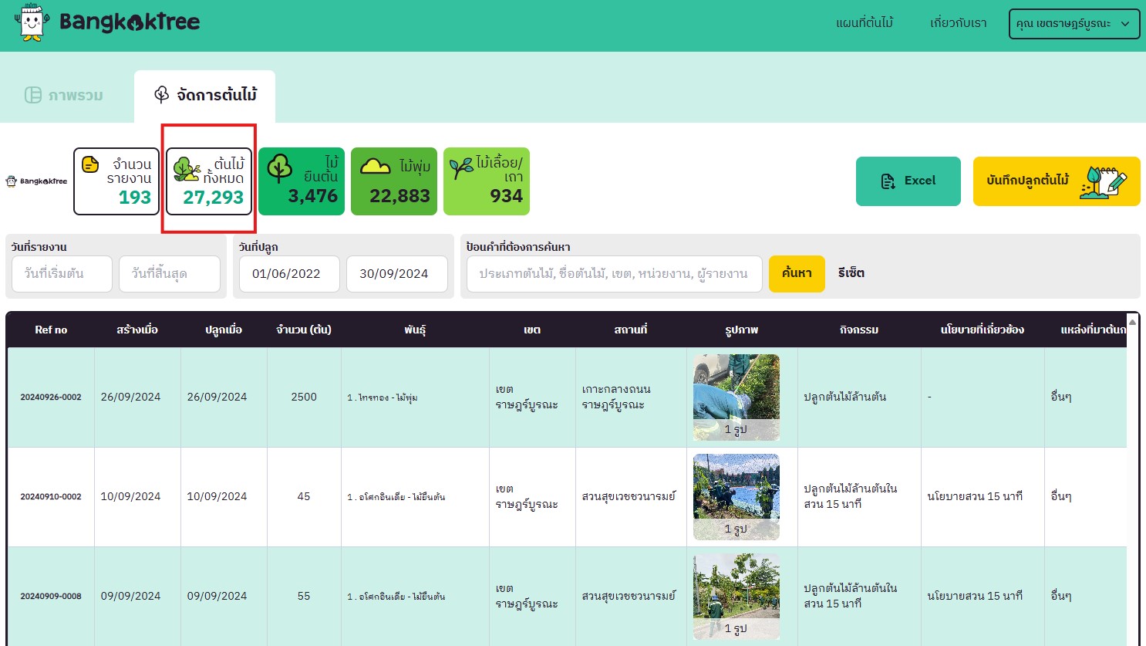Click the table scrollbar up arrow
This screenshot has height=646, width=1146.
[x=1132, y=321]
